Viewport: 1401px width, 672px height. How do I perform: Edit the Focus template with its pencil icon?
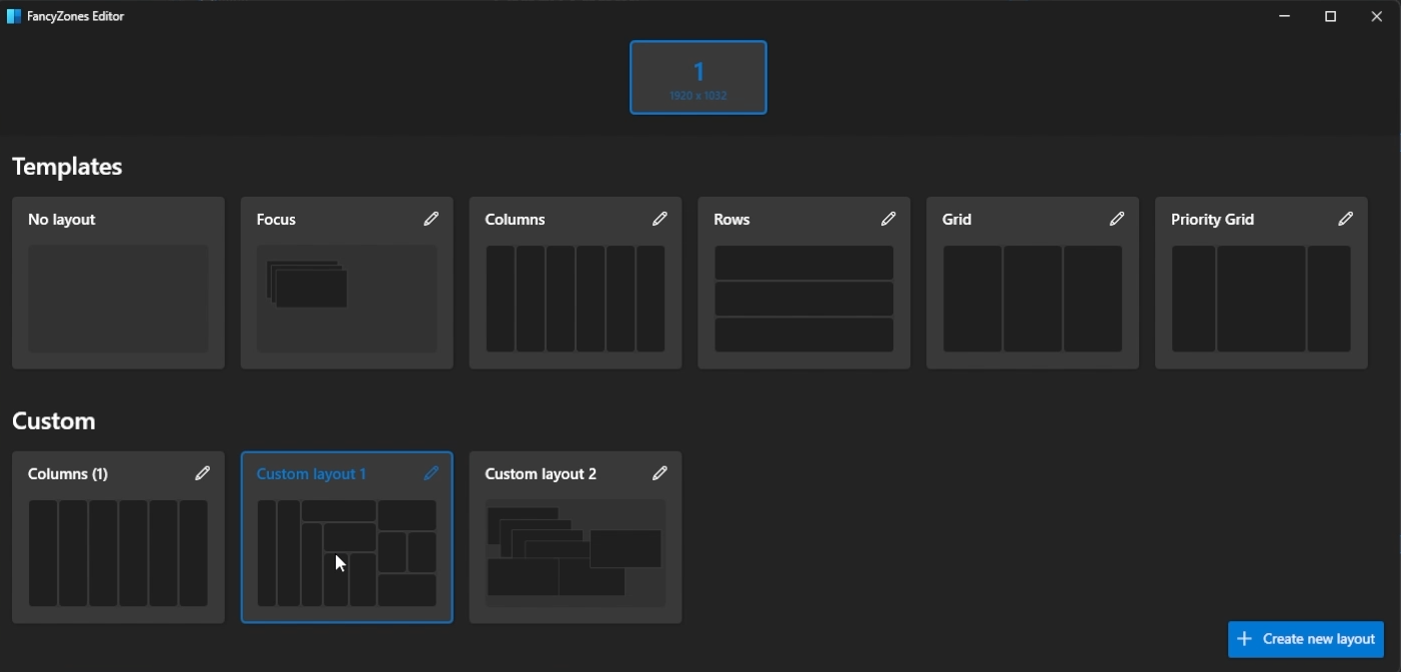[431, 219]
